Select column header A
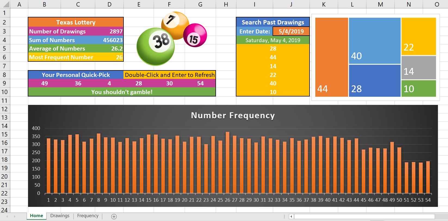The width and height of the screenshot is (448, 221). (19, 4)
